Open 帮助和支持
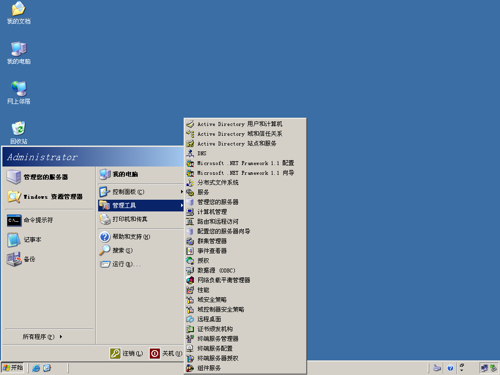500x375 pixels. tap(141, 237)
